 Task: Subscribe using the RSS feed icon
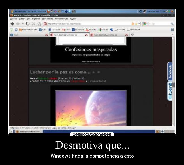tap(133, 24)
